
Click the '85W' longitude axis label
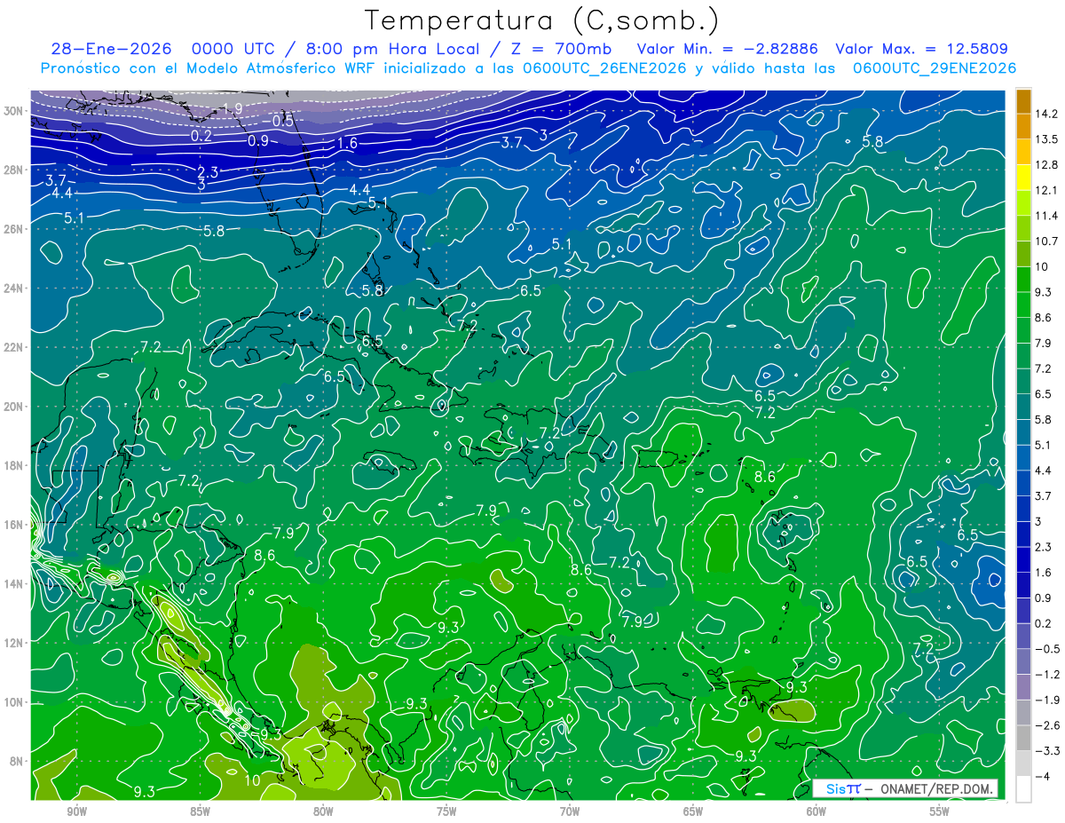coord(200,811)
